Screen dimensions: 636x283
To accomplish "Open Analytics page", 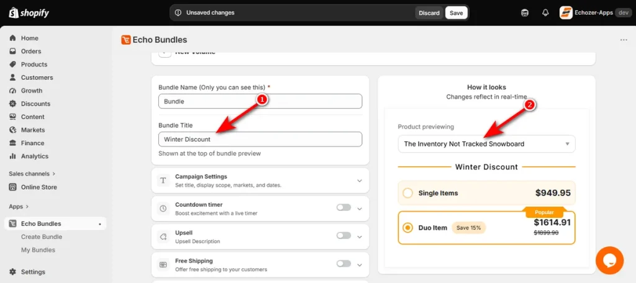I will tap(35, 156).
